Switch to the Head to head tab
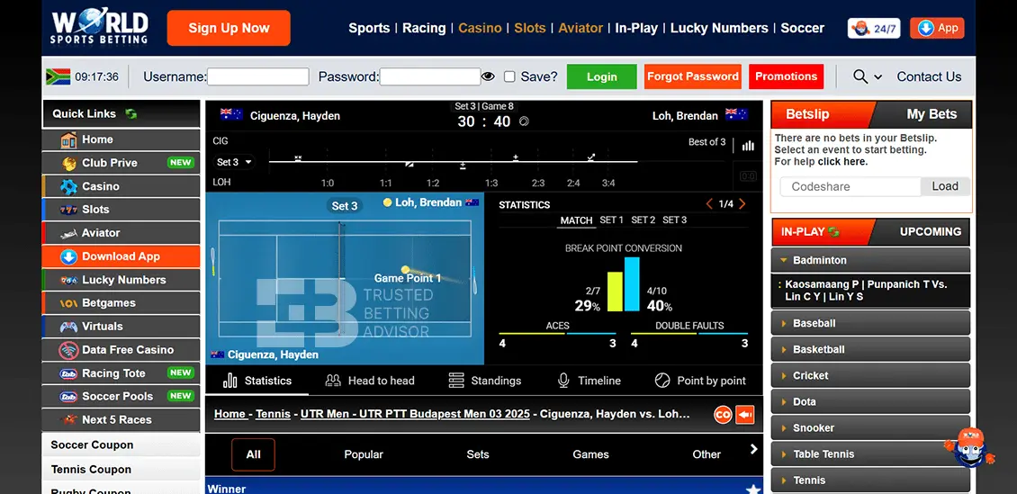Viewport: 1017px width, 494px height. 370,381
